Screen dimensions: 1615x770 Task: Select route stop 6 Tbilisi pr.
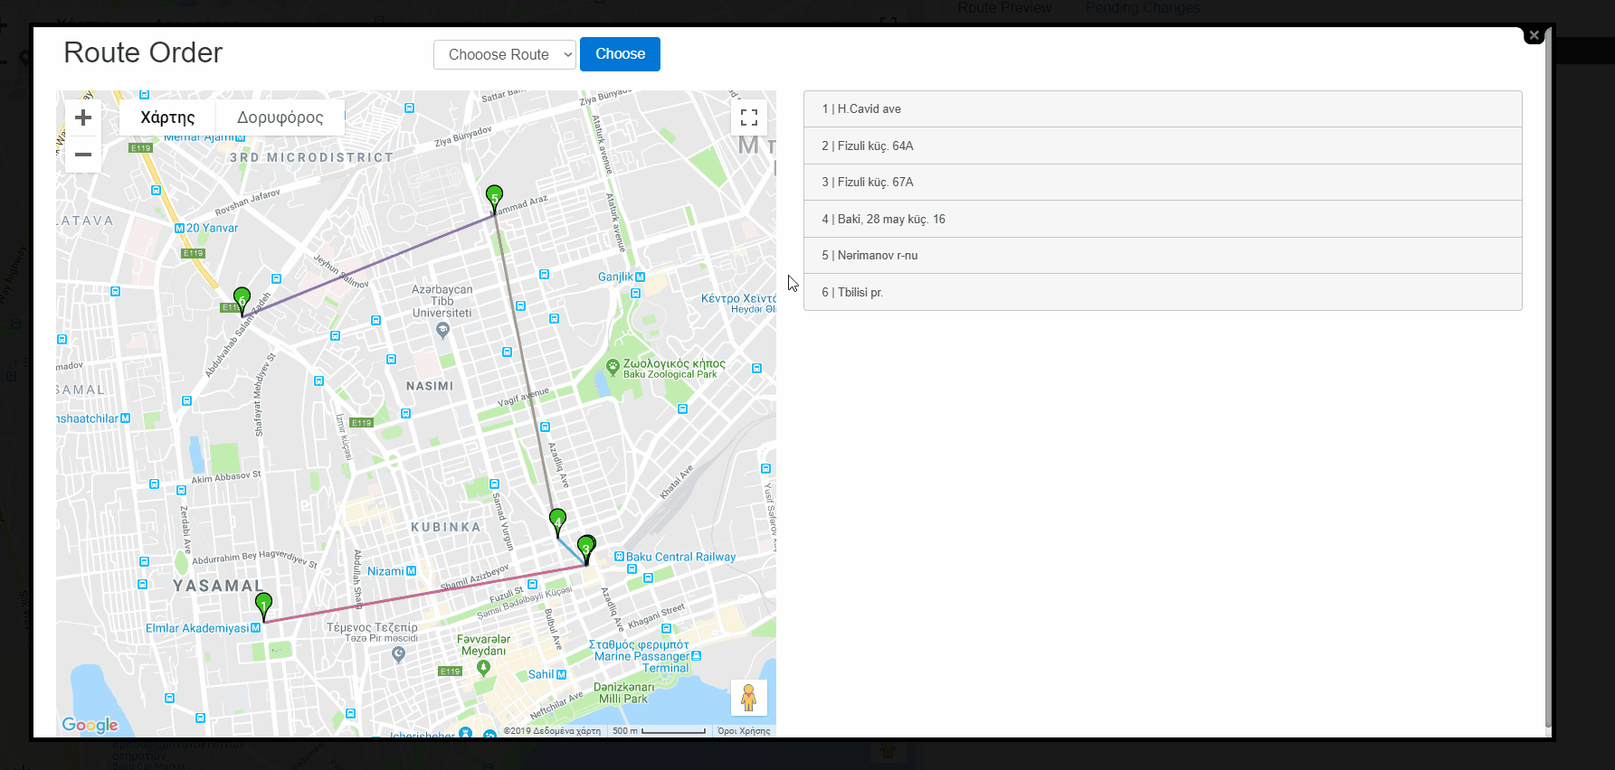pyautogui.click(x=1162, y=292)
